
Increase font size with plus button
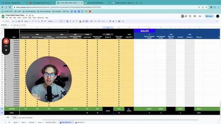[64, 21]
